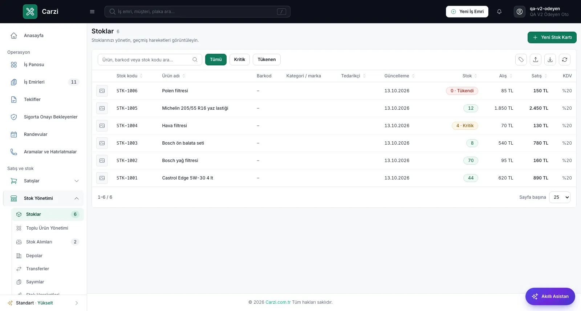Open the notifications bell
The height and width of the screenshot is (311, 581).
click(x=499, y=12)
